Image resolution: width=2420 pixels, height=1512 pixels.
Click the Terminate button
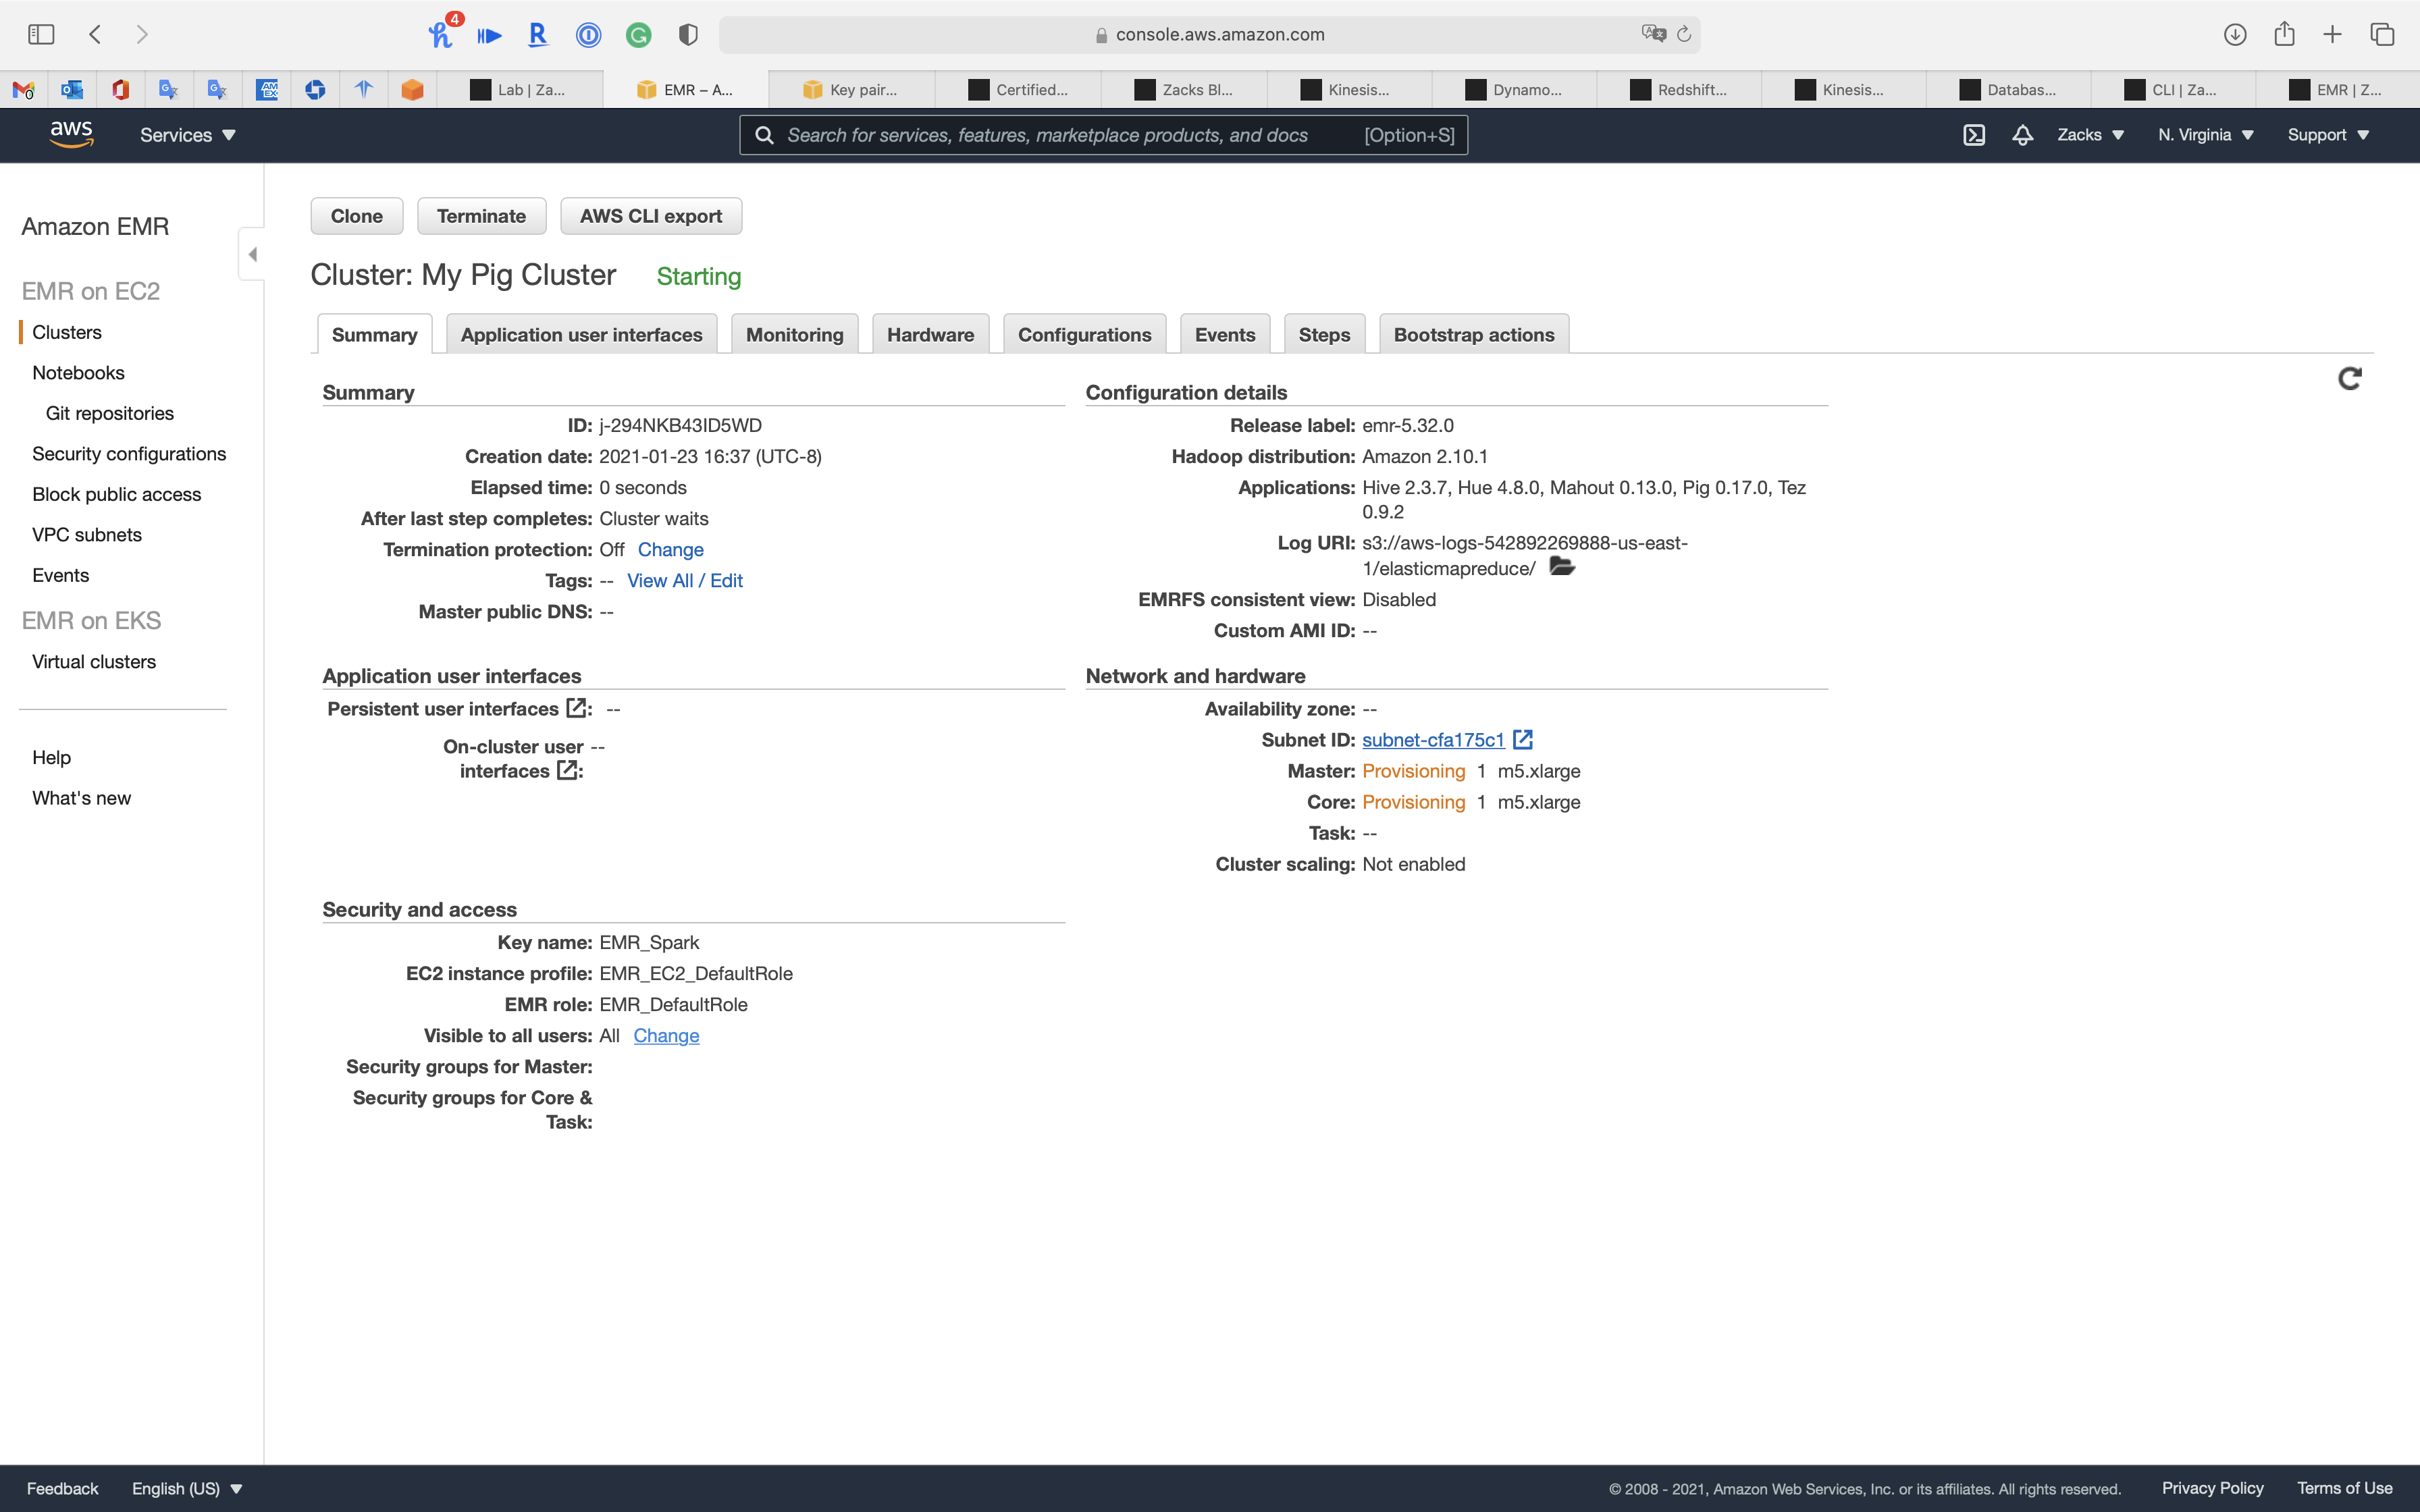481,216
